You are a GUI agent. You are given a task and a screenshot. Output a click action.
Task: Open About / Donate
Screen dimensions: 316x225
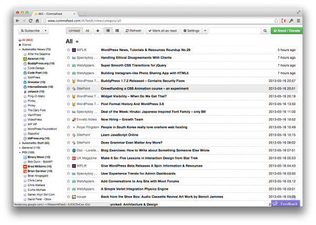point(287,31)
